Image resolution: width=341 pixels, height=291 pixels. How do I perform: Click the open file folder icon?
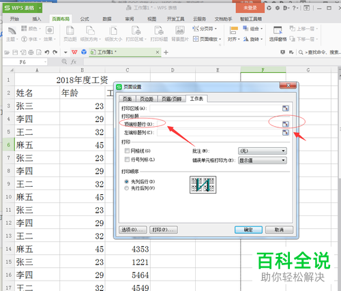7,52
